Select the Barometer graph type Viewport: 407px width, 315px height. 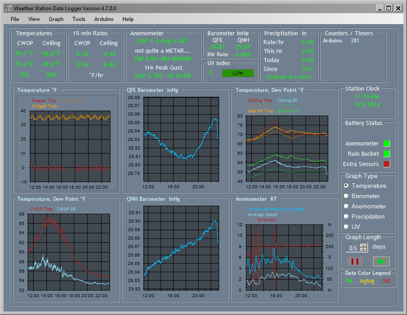click(346, 196)
